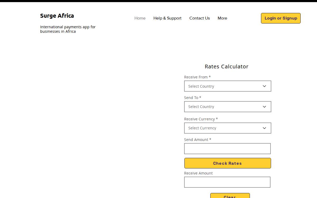
Task: Click the tagline 'International payments app for businesses in Africa'
Action: [68, 29]
